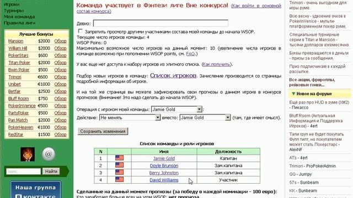Open Игроки in the left menu
The height and width of the screenshot is (198, 353).
click(x=12, y=4)
